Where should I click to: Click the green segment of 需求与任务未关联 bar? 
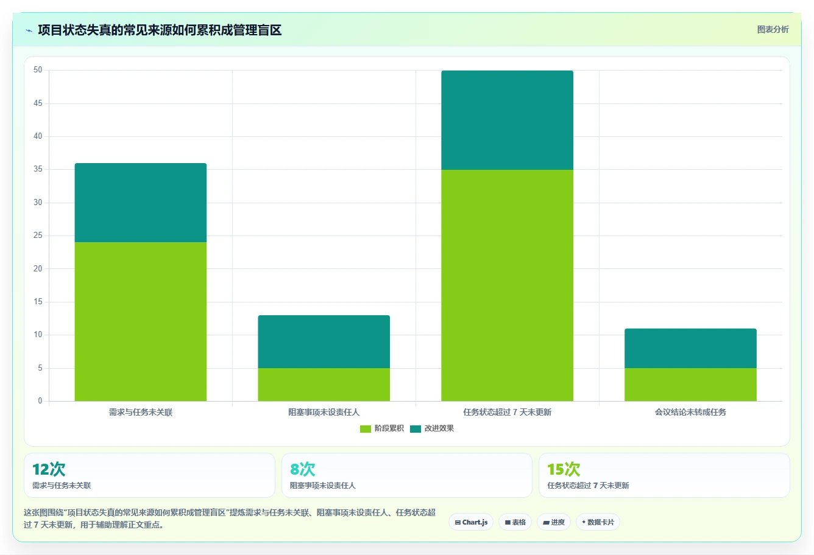(x=141, y=321)
